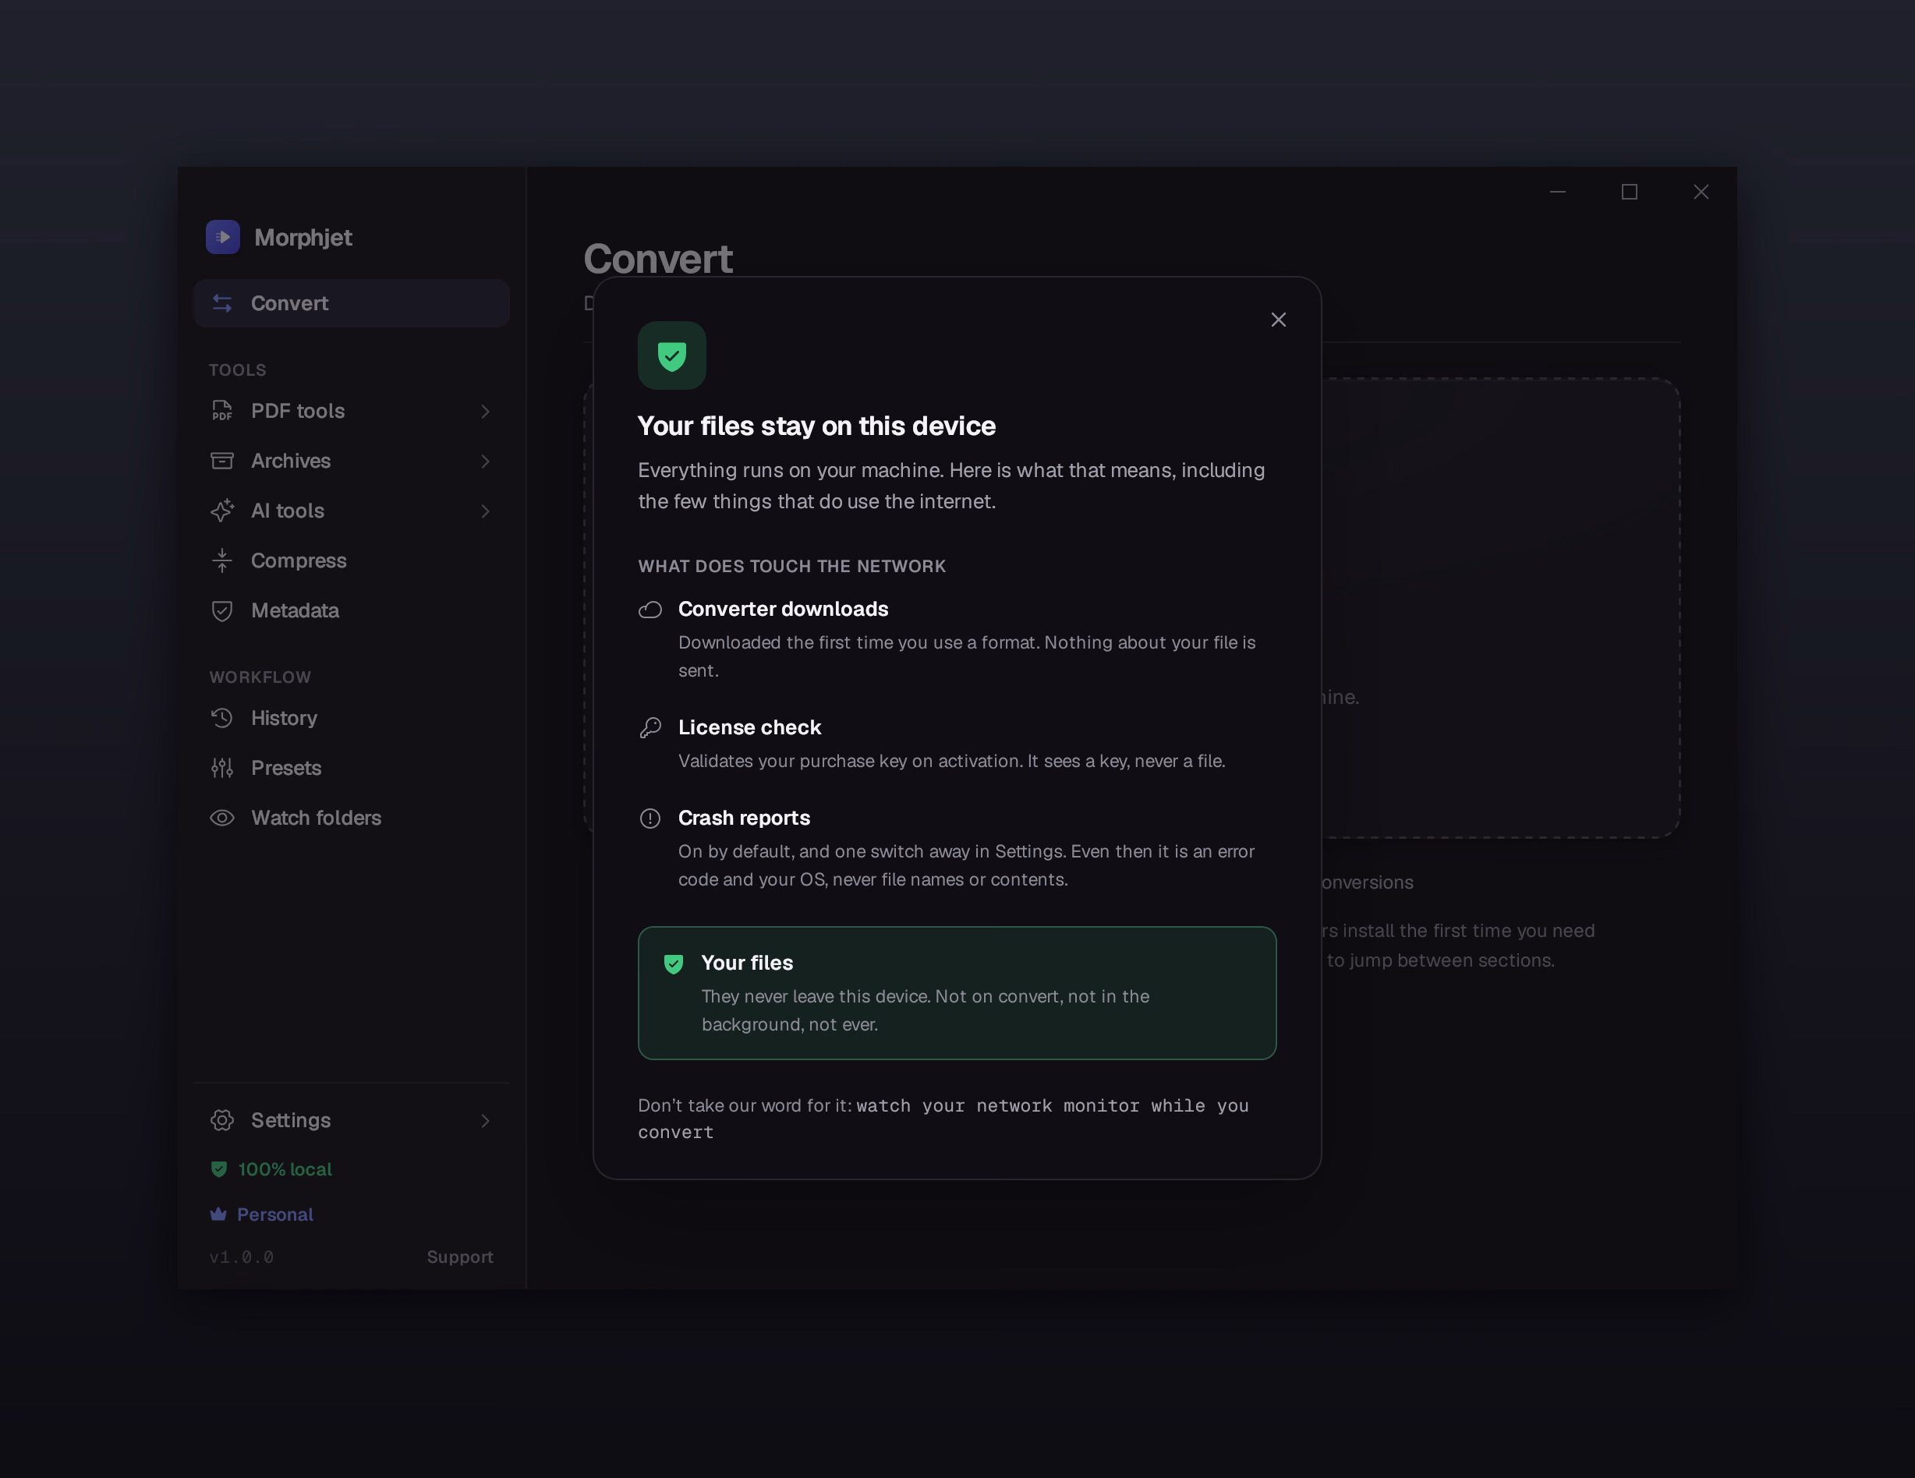Click 'WHAT DOES TOUCH THE NETWORK' label
The height and width of the screenshot is (1478, 1915).
coord(791,566)
